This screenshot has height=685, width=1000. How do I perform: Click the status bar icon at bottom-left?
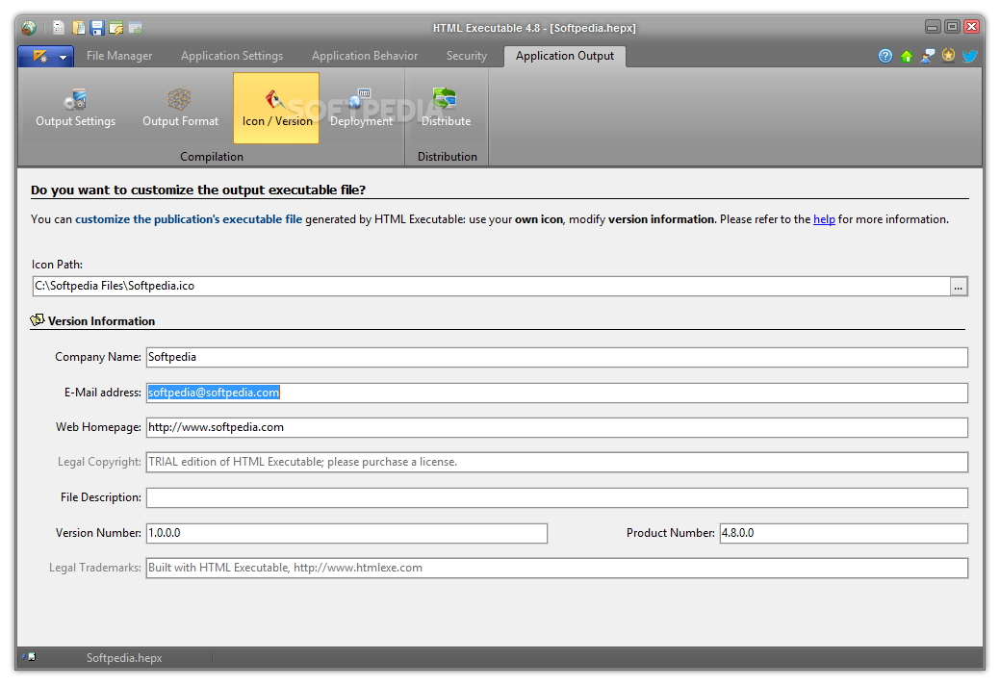(x=29, y=657)
